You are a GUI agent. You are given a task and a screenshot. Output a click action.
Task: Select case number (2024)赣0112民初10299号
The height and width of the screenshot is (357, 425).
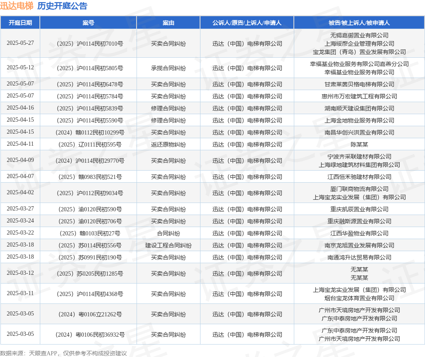[x=90, y=132]
